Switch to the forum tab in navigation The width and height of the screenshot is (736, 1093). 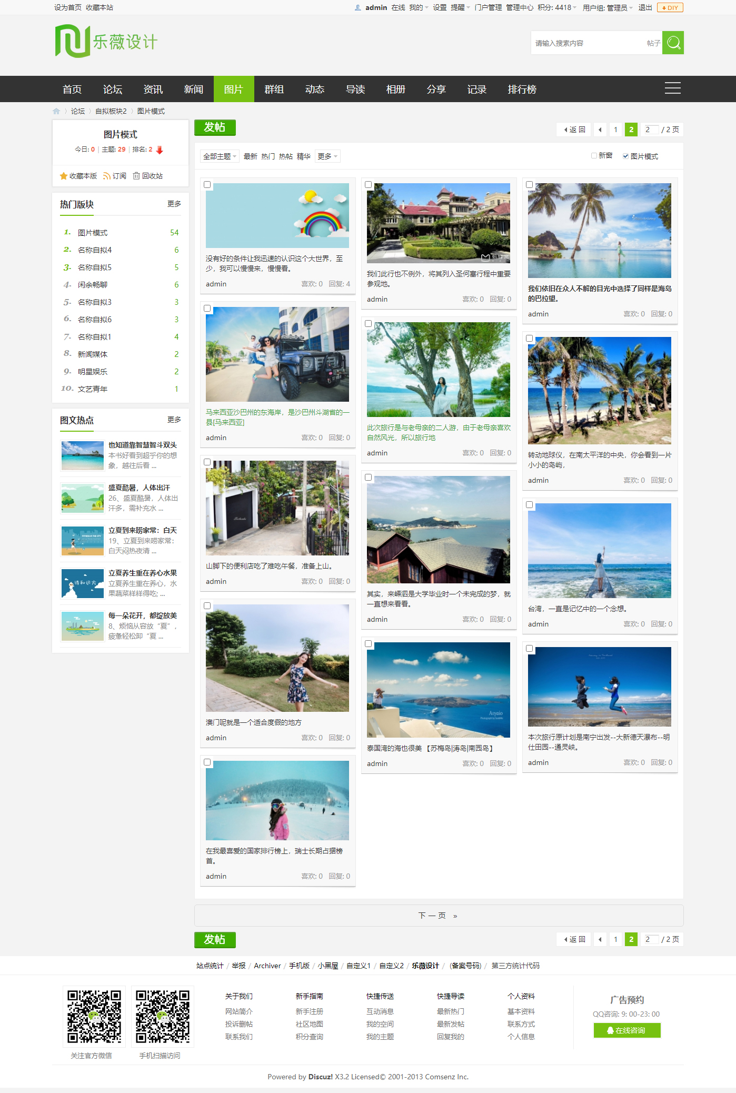pos(113,90)
